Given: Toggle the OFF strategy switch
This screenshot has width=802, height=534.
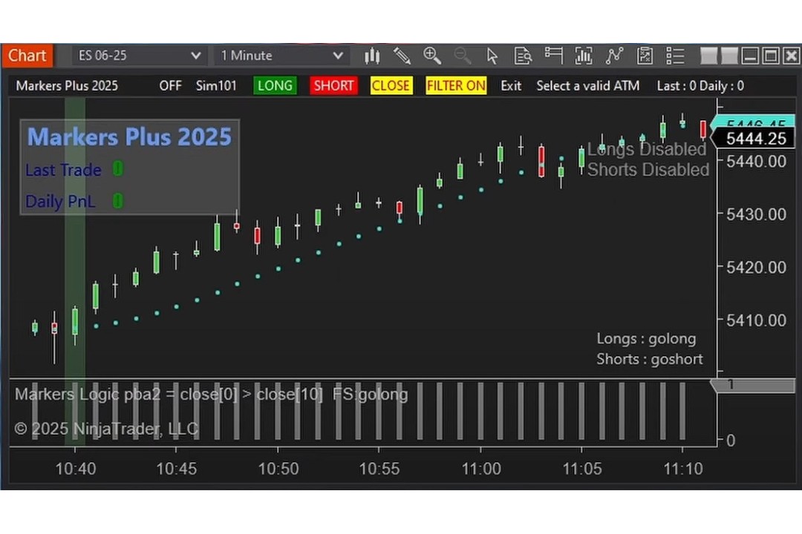Looking at the screenshot, I should (170, 85).
